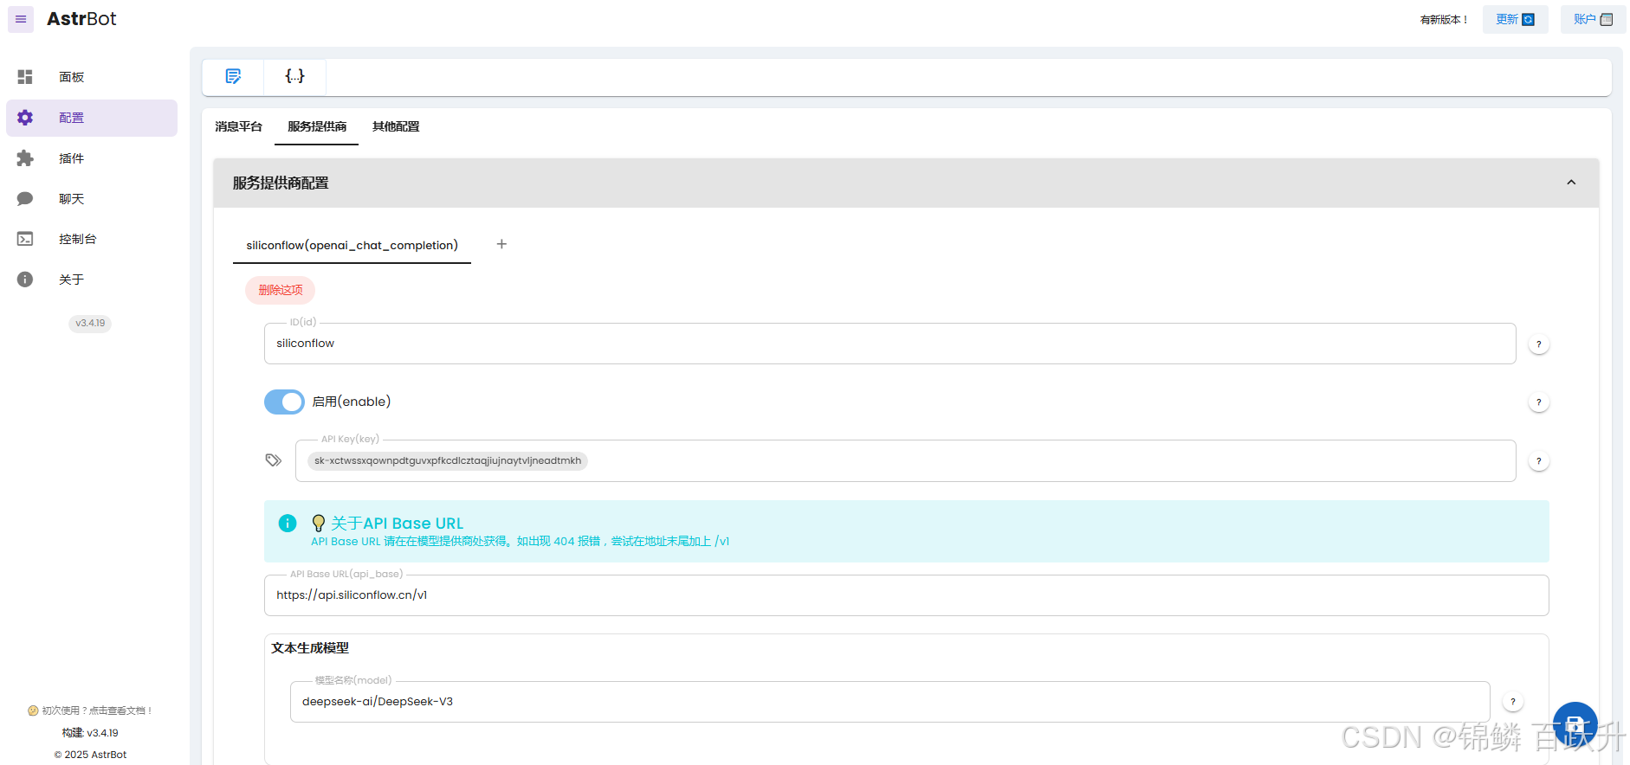Click the 更新 update button

[1515, 19]
